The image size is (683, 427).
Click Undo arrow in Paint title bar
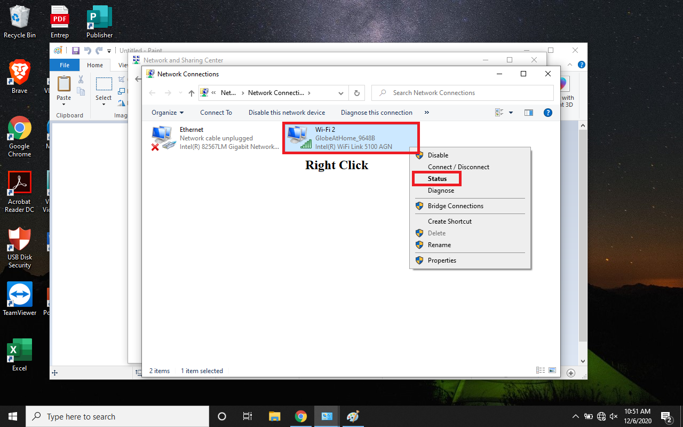(88, 51)
